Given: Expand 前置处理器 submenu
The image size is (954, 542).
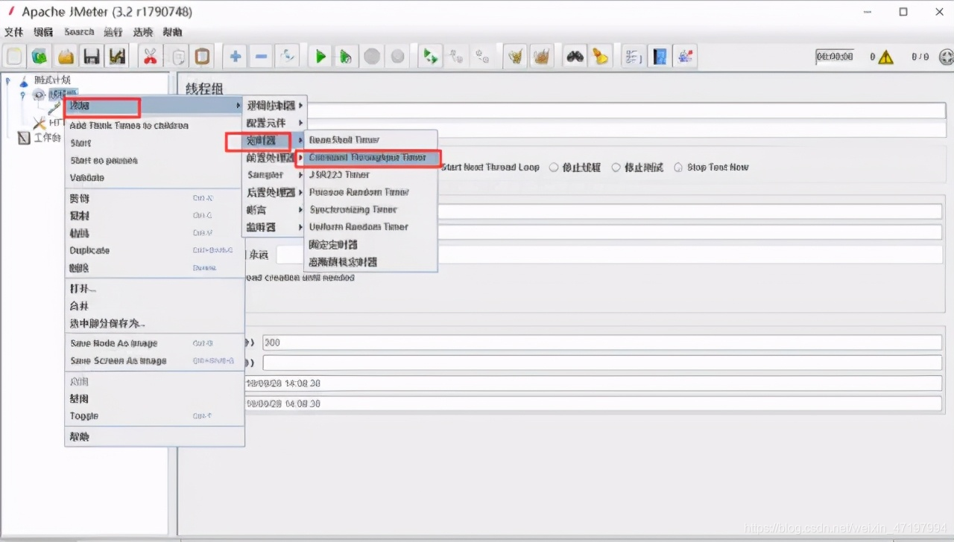Looking at the screenshot, I should [273, 158].
